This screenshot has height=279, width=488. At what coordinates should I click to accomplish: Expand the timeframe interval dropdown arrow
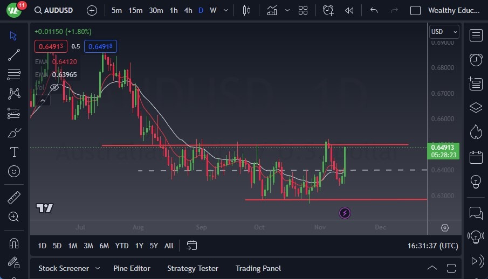point(225,10)
